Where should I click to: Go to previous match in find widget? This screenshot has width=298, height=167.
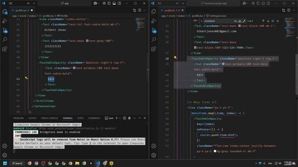coord(263,21)
